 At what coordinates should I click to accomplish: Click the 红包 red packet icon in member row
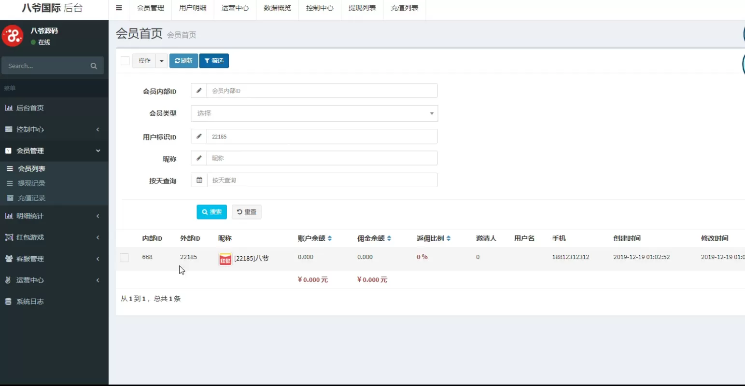click(x=225, y=259)
